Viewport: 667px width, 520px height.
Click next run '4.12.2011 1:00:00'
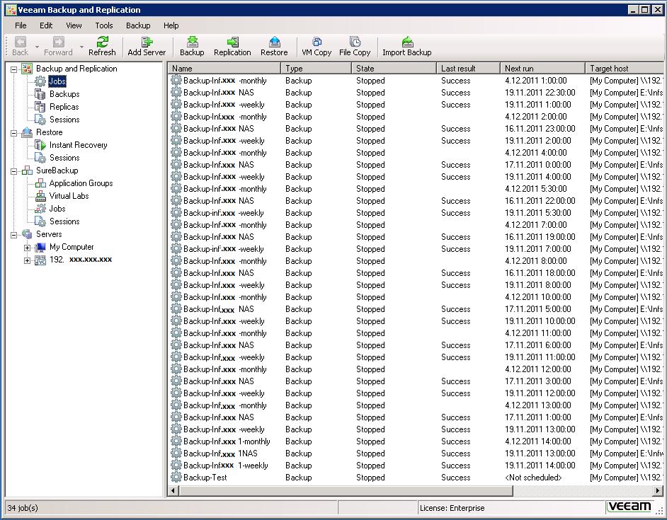(x=535, y=81)
